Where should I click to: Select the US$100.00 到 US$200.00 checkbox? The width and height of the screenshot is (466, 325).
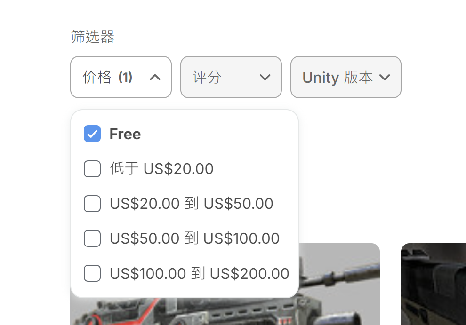point(92,273)
